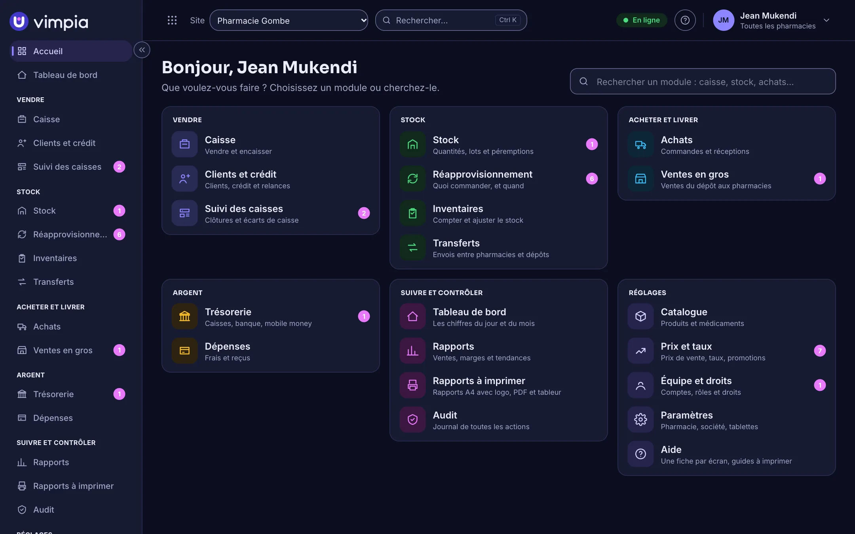Viewport: 855px width, 534px height.
Task: Open sidebar Rapports à imprimer entry
Action: (71, 486)
